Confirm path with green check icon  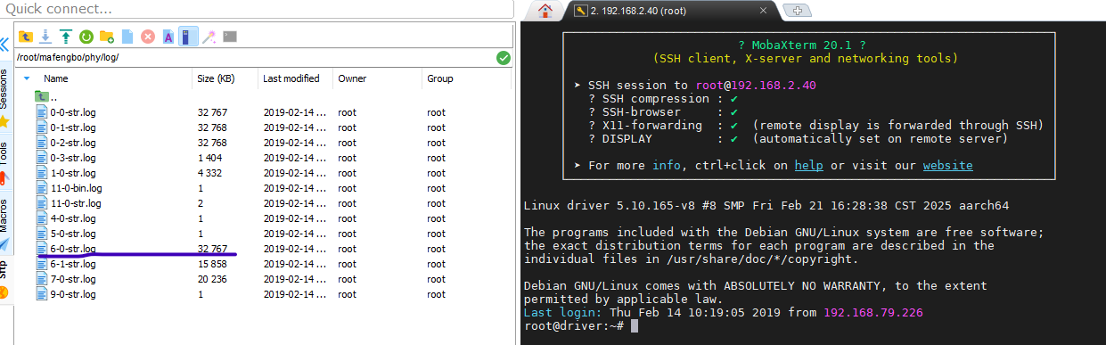click(504, 57)
